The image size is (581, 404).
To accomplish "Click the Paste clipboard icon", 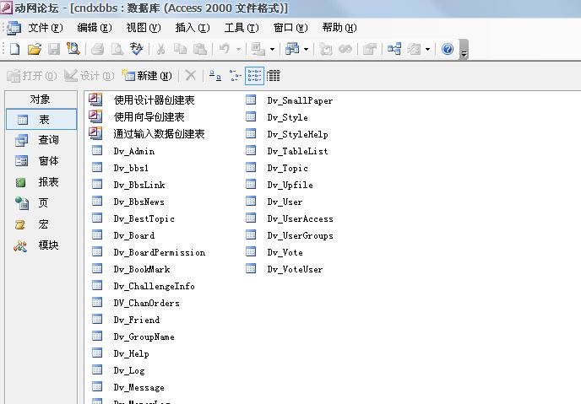I will coord(200,49).
